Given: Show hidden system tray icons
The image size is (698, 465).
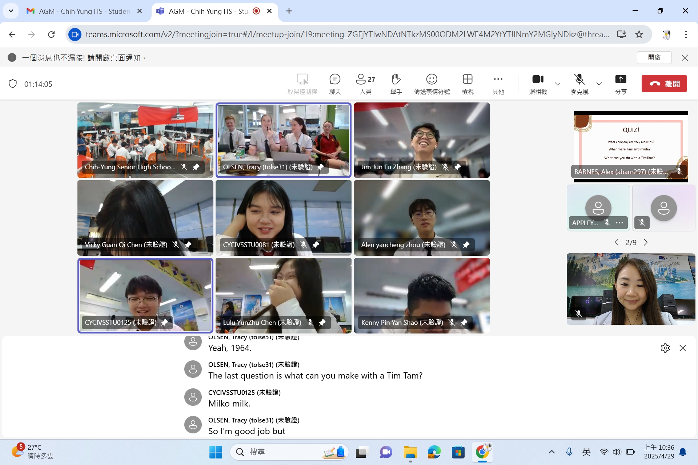Looking at the screenshot, I should (551, 452).
